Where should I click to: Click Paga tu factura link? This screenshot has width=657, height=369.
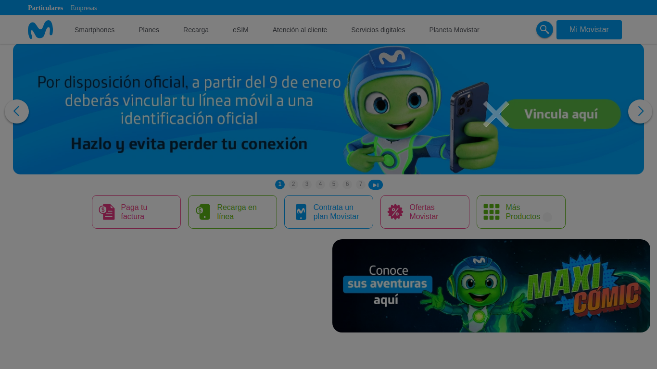click(x=136, y=212)
